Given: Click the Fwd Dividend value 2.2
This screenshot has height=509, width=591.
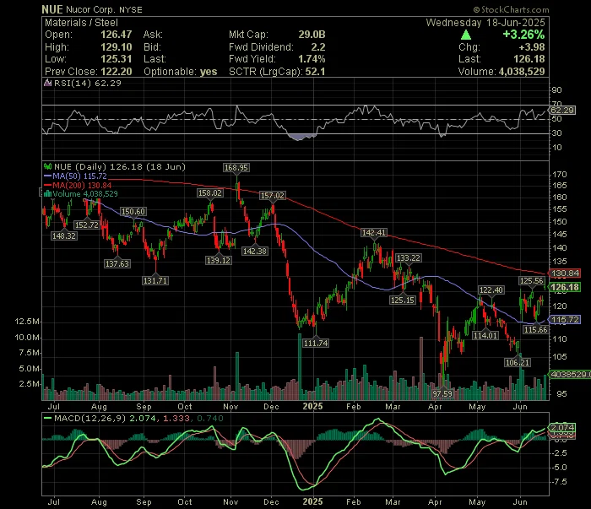Looking at the screenshot, I should [318, 47].
